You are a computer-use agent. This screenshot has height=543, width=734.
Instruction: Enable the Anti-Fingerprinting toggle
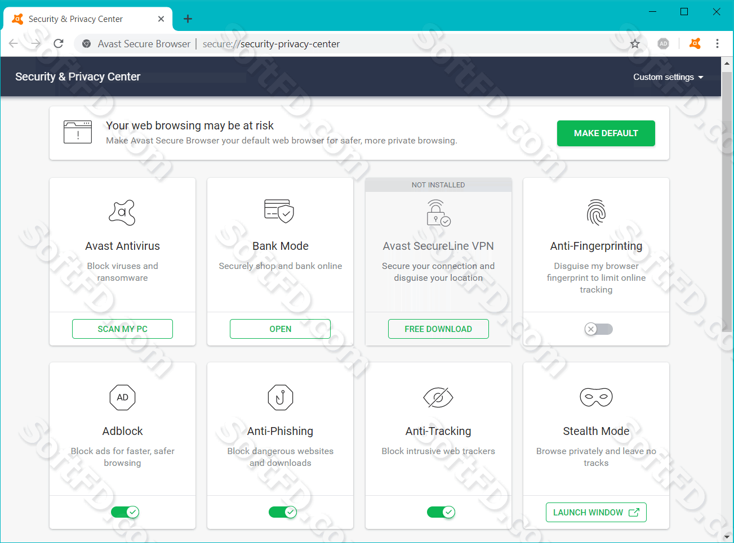click(598, 329)
